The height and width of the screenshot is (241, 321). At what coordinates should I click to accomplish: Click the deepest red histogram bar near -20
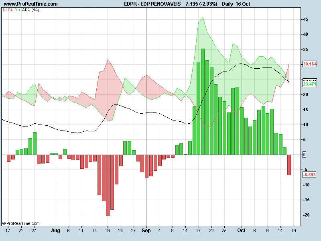tap(108, 186)
